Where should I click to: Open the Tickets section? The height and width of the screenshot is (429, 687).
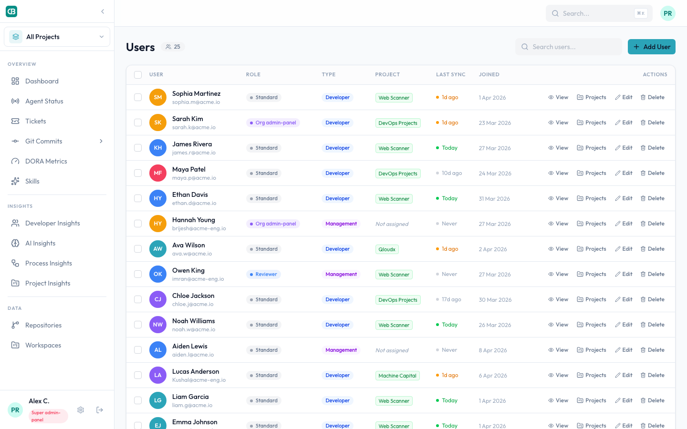tap(57, 121)
